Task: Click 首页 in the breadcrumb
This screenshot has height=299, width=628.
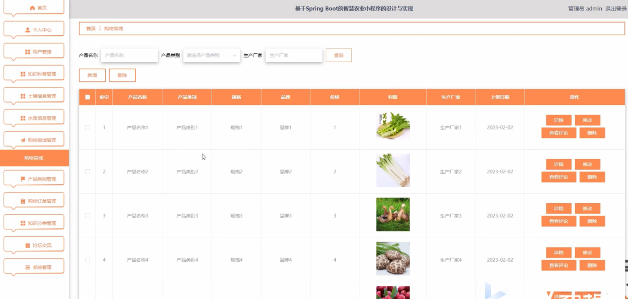Action: click(91, 29)
